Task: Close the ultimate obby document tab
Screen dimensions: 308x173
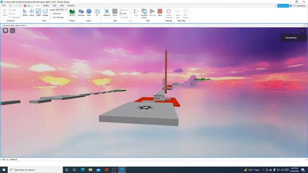Action: [x=26, y=25]
